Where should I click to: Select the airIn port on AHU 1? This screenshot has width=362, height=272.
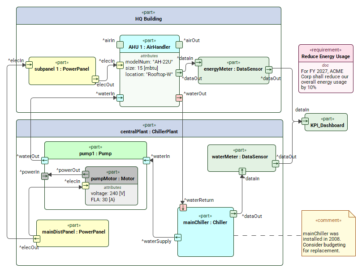tap(120, 45)
